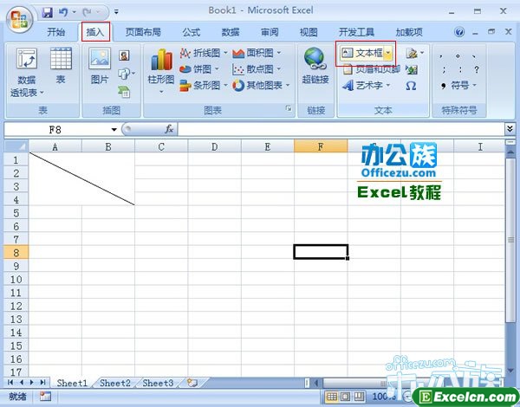Insert a hyperlink (超链接)

[x=315, y=65]
